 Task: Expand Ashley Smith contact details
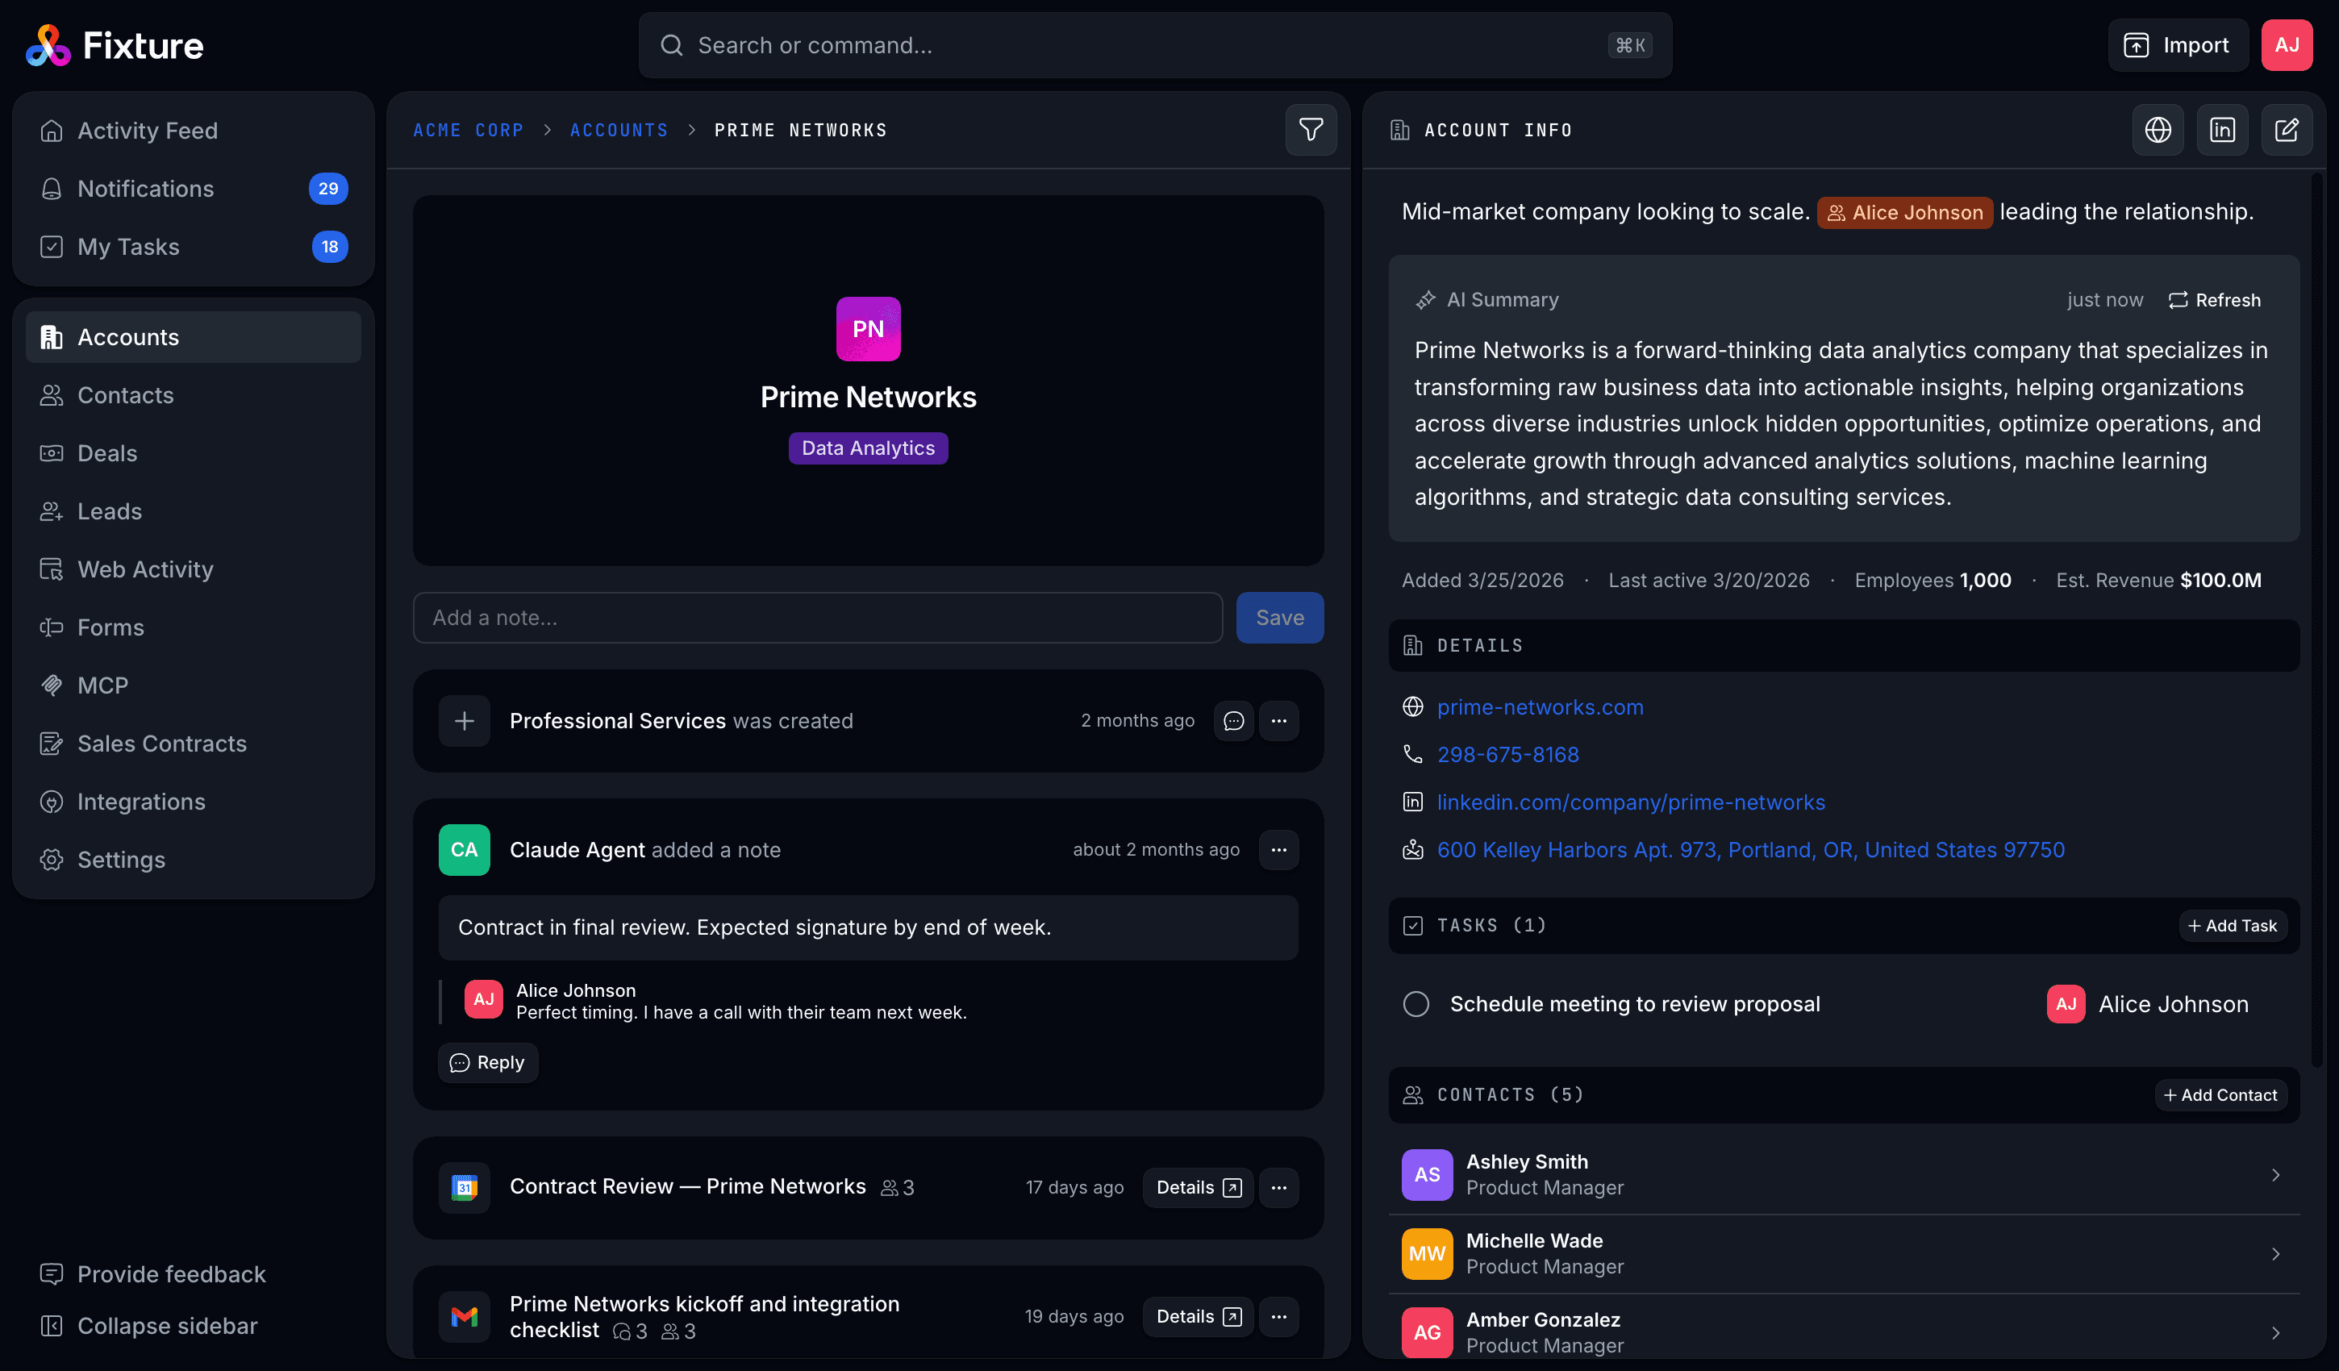coord(2275,1174)
